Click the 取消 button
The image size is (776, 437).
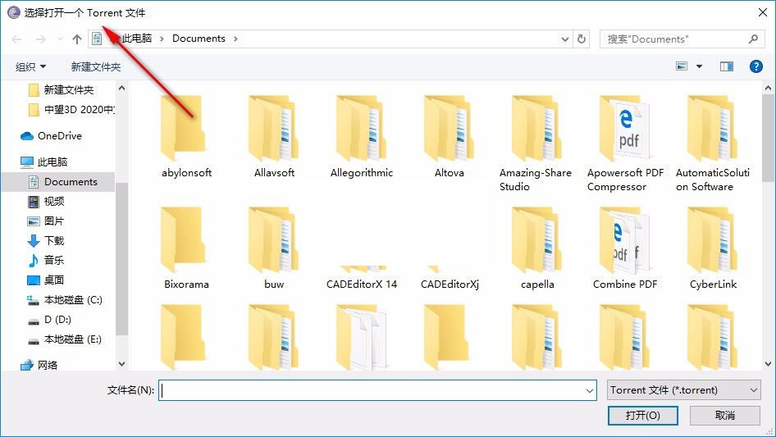[x=724, y=415]
